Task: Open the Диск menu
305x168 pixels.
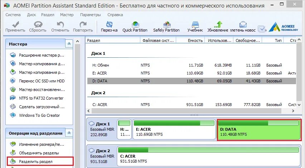Action: 32,15
